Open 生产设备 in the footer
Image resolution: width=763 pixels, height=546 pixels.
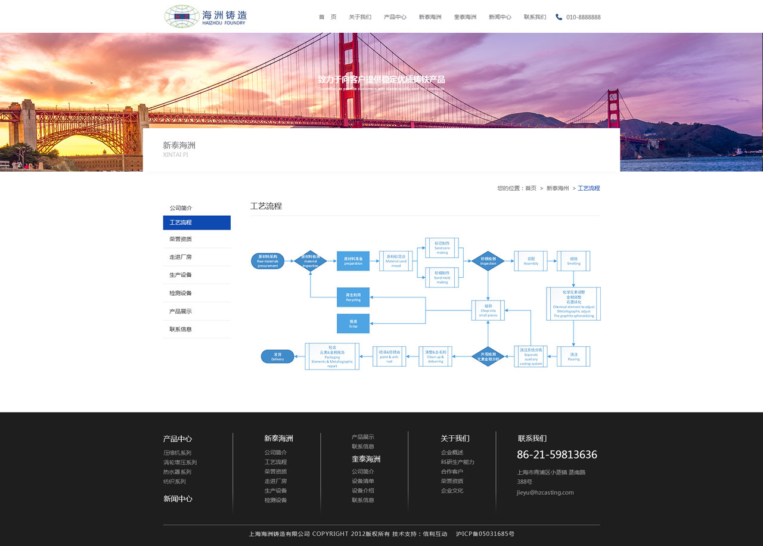pos(276,491)
